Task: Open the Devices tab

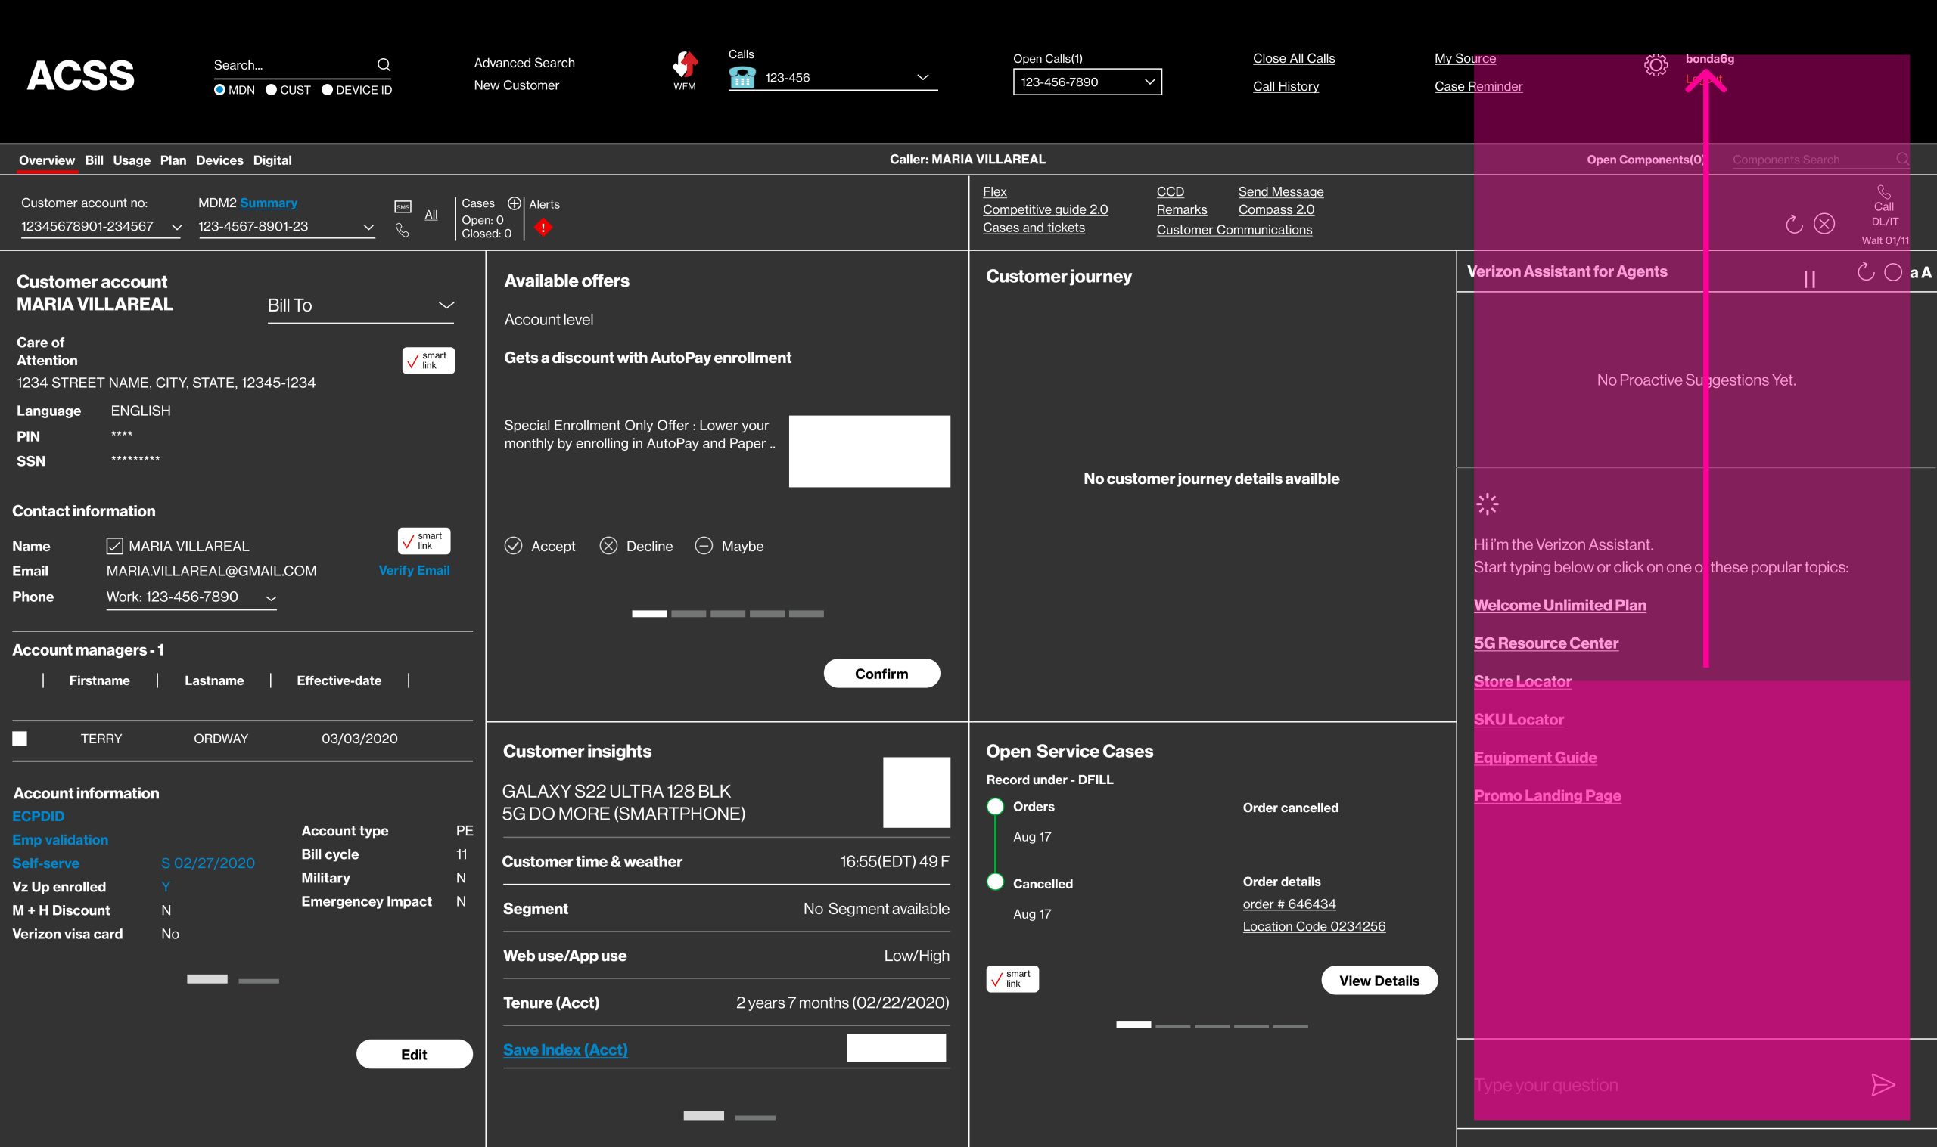Action: pos(219,160)
